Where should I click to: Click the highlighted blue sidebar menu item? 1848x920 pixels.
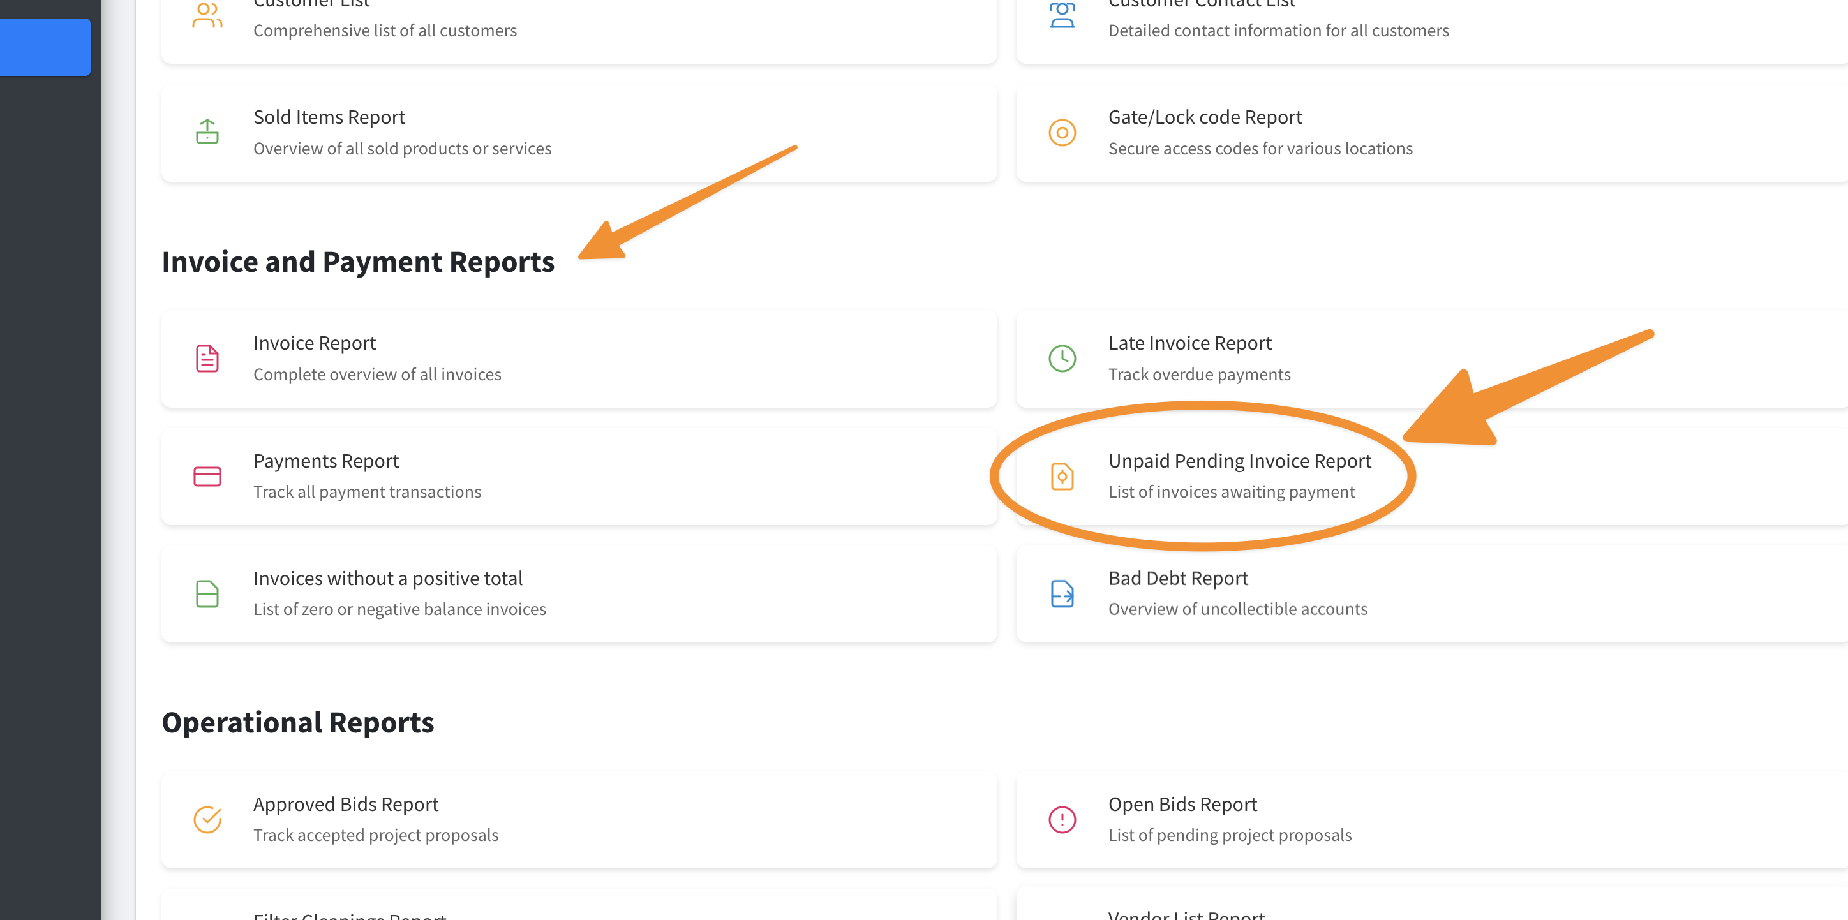tap(45, 47)
